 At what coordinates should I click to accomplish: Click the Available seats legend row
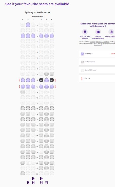(x=97, y=62)
